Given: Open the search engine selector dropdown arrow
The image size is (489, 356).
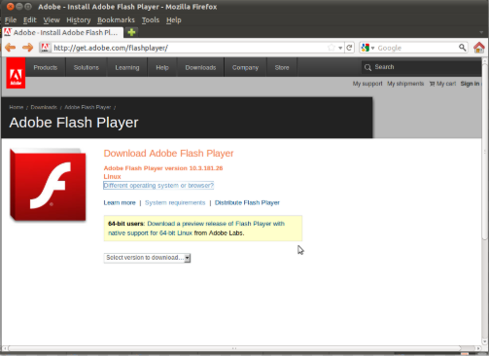Looking at the screenshot, I should click(x=372, y=48).
